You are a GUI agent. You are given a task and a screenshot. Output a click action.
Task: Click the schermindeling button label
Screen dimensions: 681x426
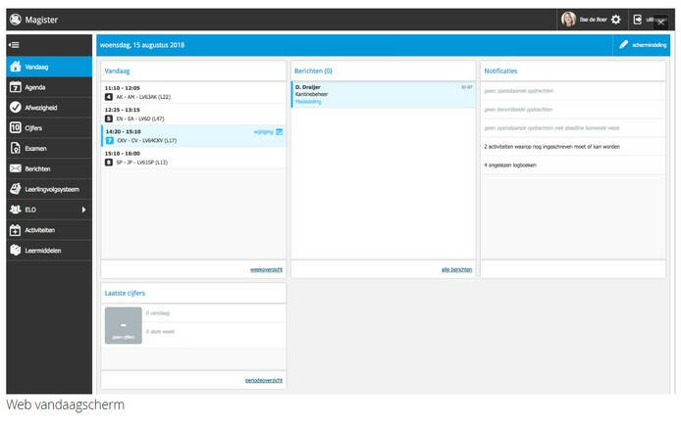[650, 45]
